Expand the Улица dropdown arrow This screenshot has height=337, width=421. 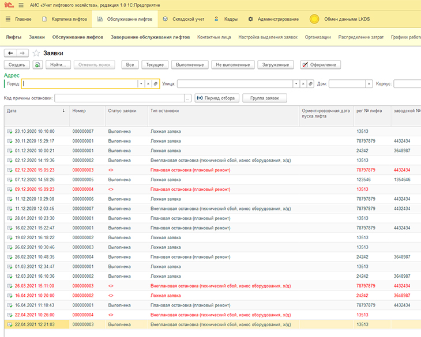coord(296,84)
